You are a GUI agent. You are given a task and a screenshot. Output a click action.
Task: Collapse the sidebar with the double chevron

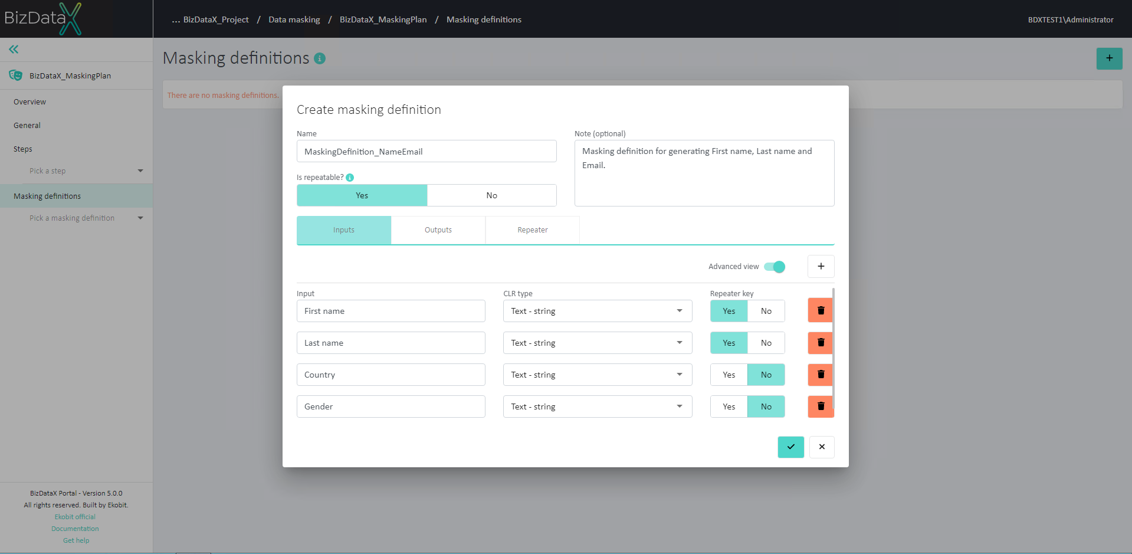(x=14, y=50)
